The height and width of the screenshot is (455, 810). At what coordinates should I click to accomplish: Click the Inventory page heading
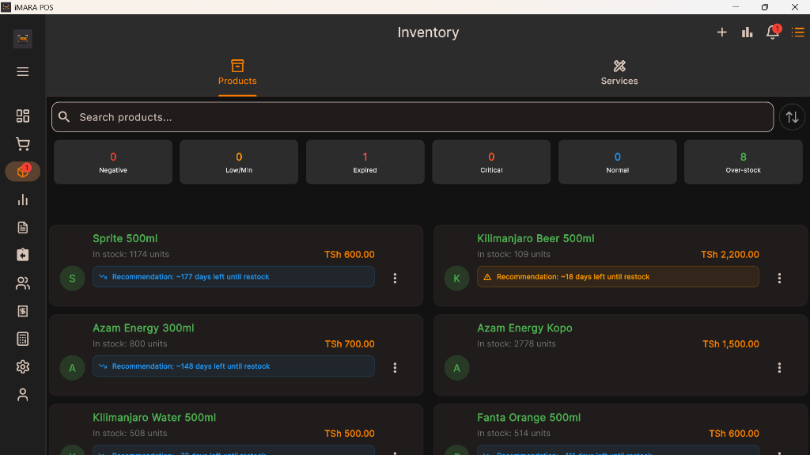click(x=428, y=32)
